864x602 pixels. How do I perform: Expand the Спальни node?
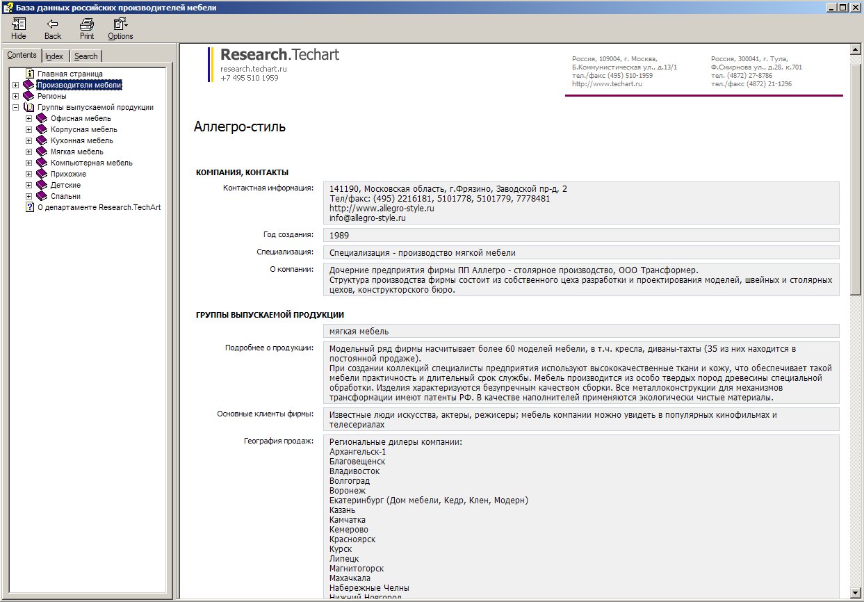(x=29, y=196)
